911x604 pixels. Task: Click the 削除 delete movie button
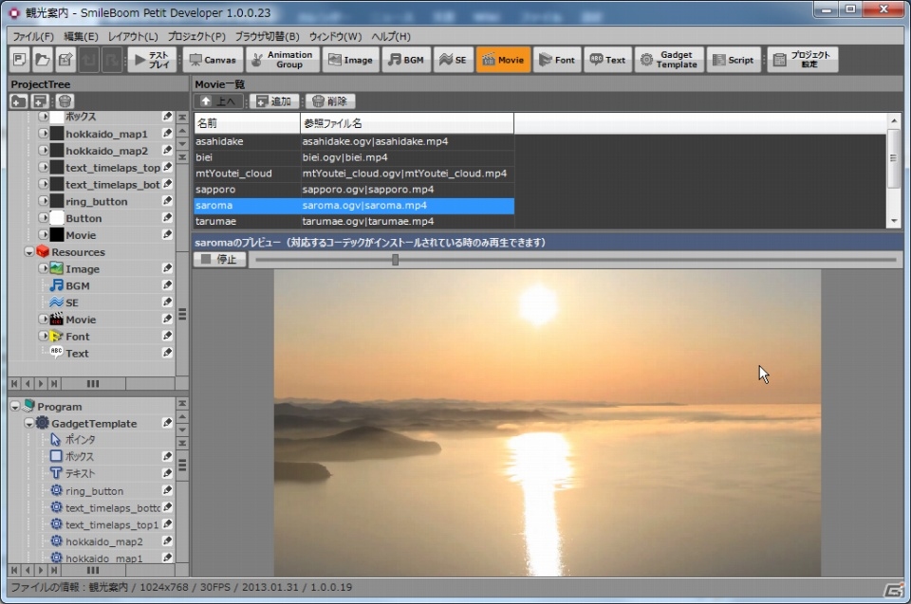330,101
